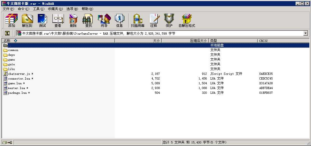Click the packed size value 1,456

point(203,79)
